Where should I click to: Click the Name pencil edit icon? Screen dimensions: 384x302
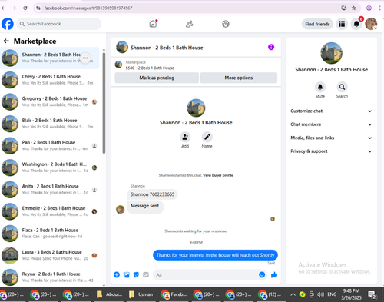coord(207,138)
